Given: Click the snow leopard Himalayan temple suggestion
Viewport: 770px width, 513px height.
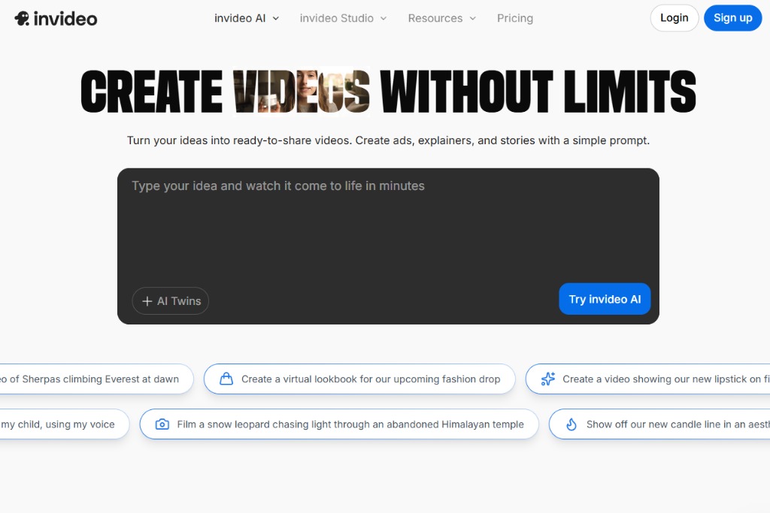Looking at the screenshot, I should [338, 424].
